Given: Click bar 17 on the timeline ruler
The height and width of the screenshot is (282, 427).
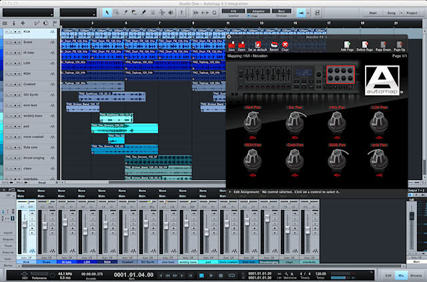Looking at the screenshot, I should (329, 23).
